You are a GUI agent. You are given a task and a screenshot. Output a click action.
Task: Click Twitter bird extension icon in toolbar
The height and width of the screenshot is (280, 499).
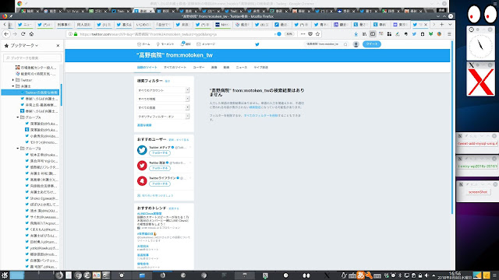[x=414, y=34]
